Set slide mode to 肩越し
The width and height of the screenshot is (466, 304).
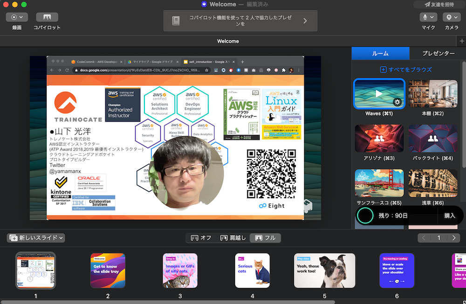[233, 238]
